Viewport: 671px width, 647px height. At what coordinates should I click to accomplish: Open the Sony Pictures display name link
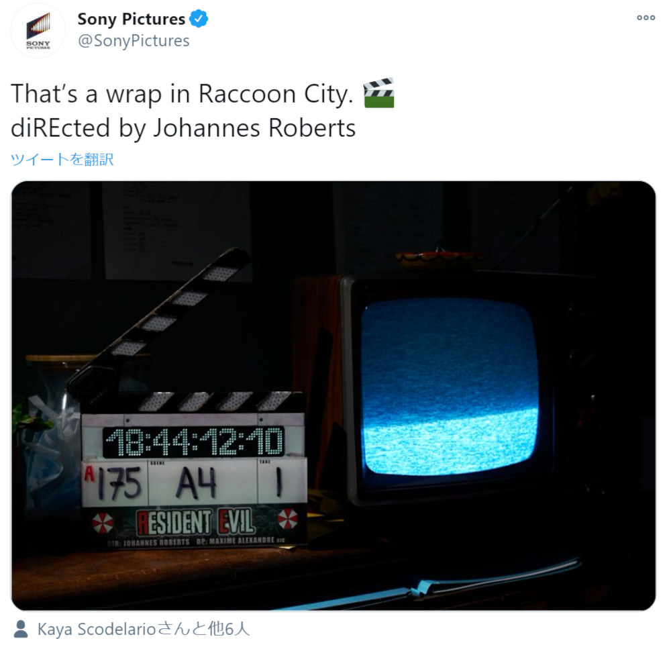(131, 19)
